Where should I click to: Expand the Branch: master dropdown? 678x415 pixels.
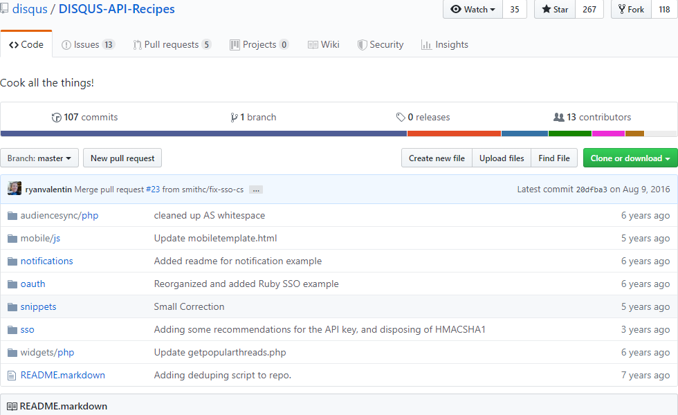39,158
